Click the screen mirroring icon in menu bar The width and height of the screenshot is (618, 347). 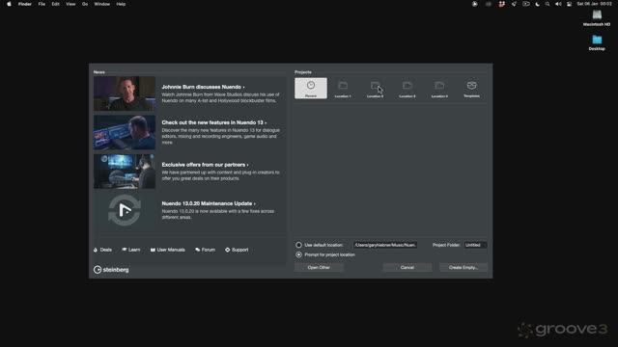pyautogui.click(x=526, y=4)
